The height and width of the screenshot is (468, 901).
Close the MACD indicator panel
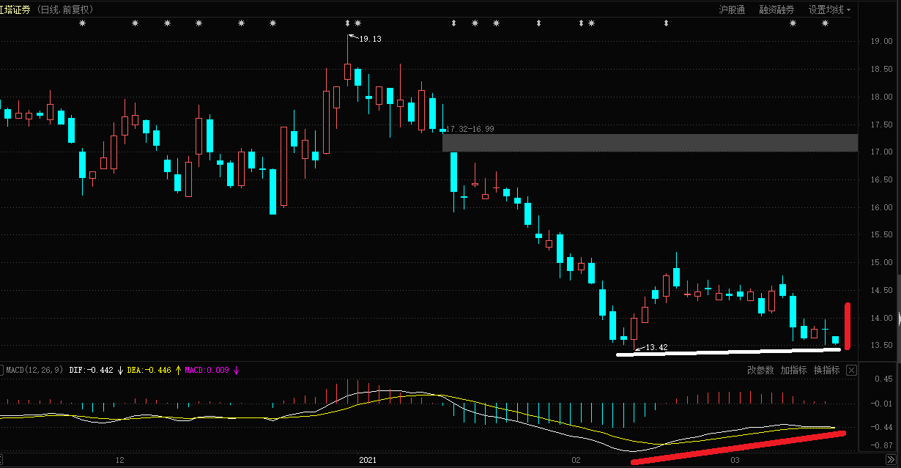(x=851, y=370)
